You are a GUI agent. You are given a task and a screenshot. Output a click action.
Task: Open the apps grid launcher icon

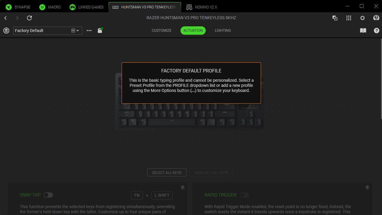348,18
